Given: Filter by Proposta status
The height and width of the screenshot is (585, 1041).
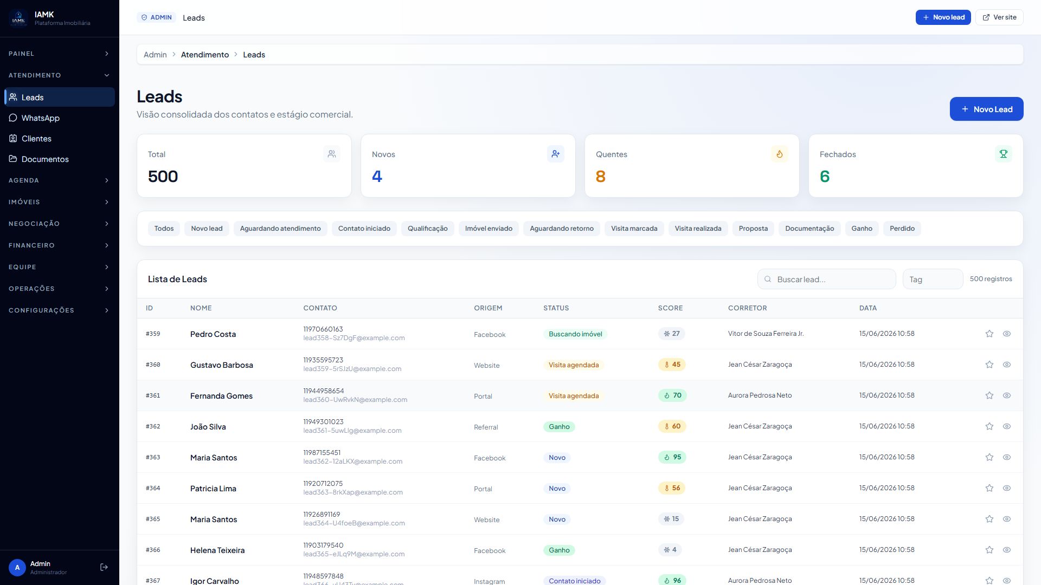Looking at the screenshot, I should [x=753, y=229].
